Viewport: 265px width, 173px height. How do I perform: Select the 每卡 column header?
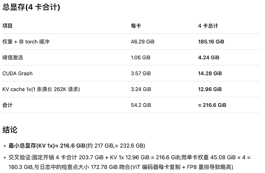click(x=136, y=26)
